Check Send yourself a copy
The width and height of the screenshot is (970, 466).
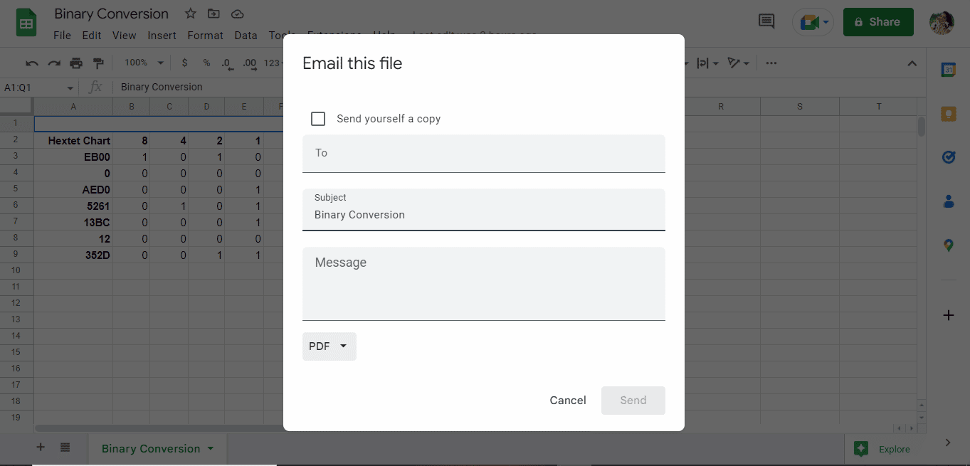click(x=318, y=119)
